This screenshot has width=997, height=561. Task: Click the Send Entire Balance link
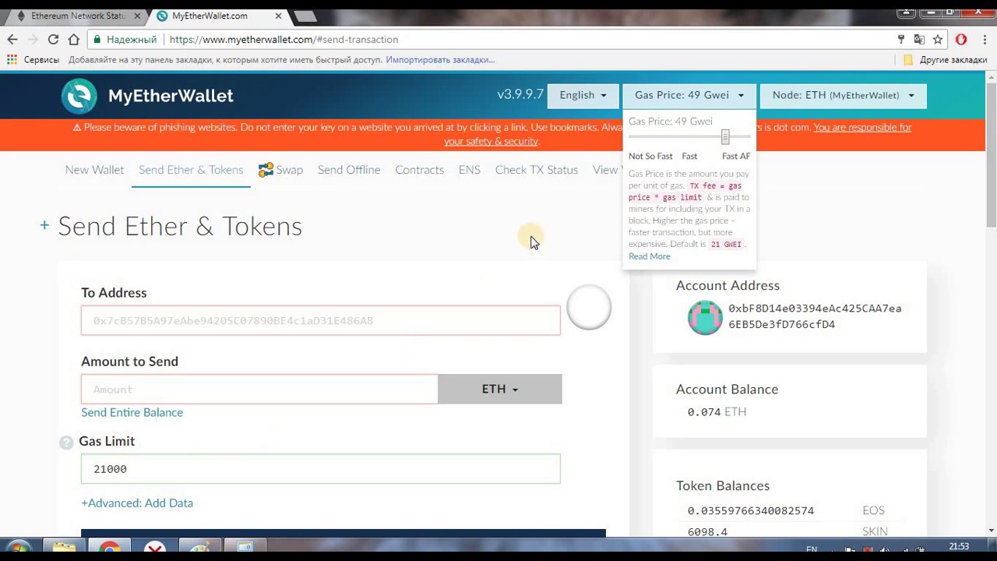(132, 413)
